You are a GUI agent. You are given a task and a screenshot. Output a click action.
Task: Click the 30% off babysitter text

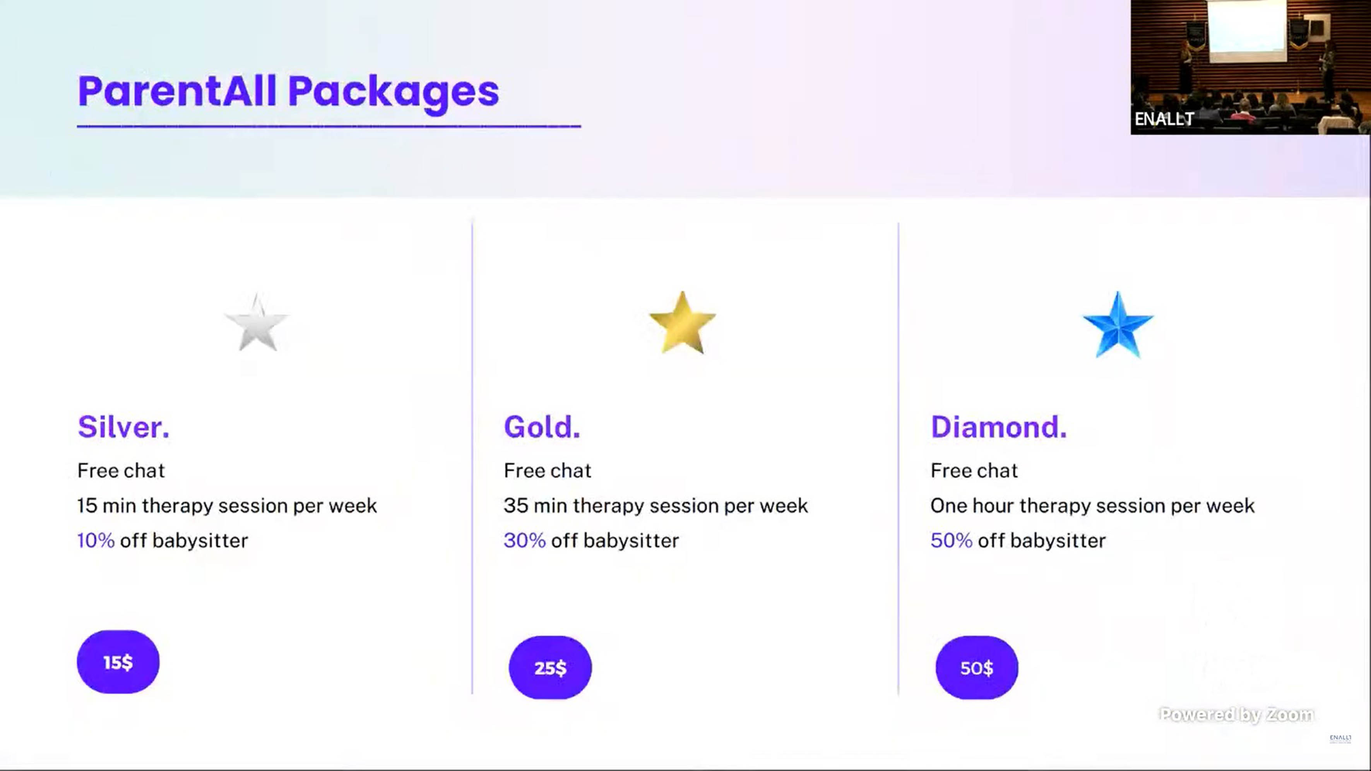click(591, 540)
